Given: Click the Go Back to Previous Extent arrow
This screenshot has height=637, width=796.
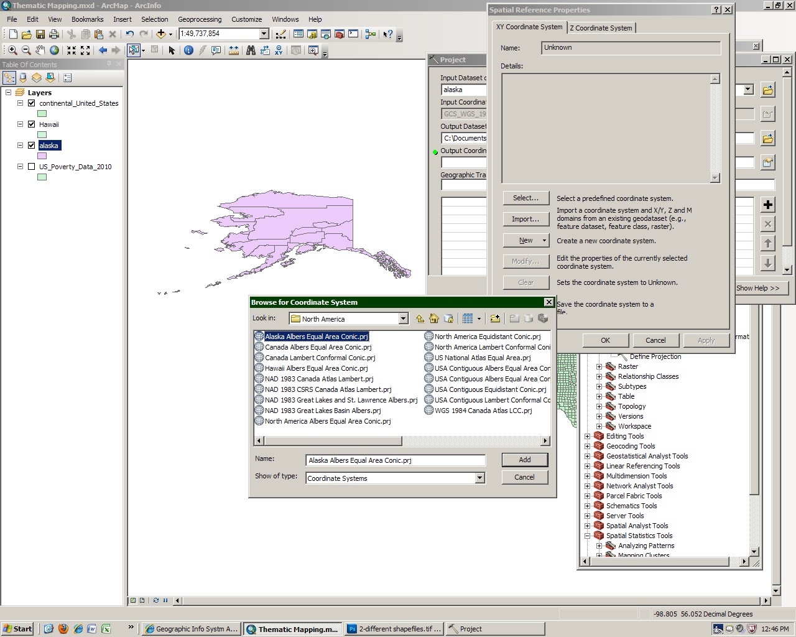Looking at the screenshot, I should pyautogui.click(x=103, y=50).
